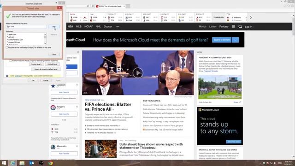Click Close button in Trusted sites

tap(54, 54)
